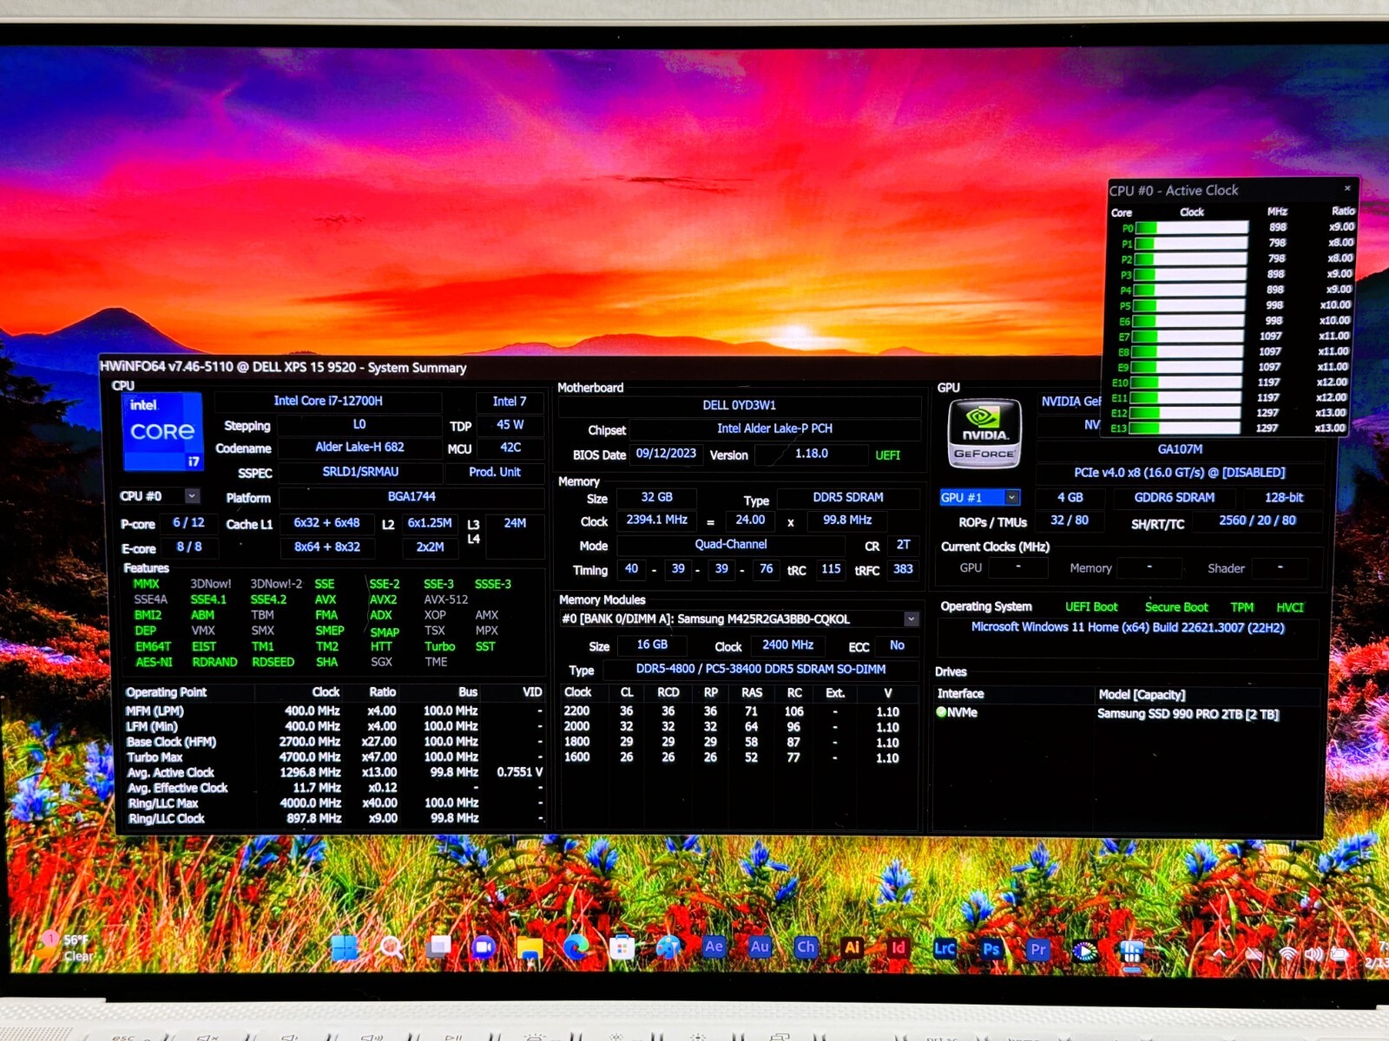Screen dimensions: 1389x1041
Task: Launch the video chat app in taskbar
Action: click(484, 948)
